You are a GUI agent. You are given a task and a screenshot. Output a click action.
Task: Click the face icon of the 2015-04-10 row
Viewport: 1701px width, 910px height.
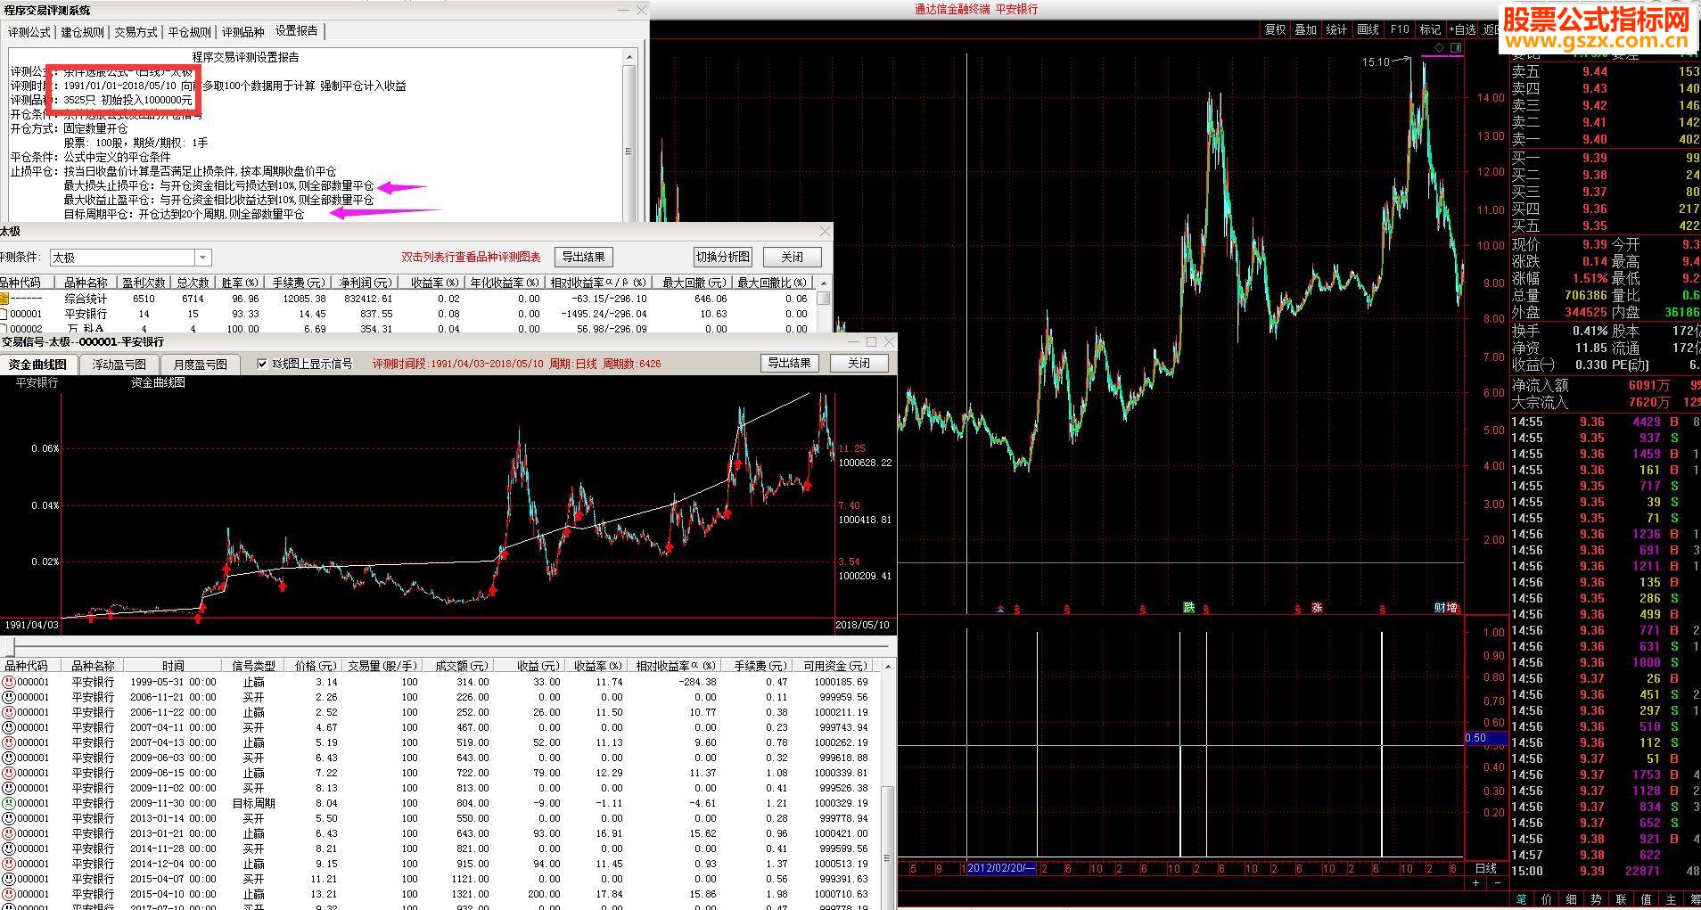9,894
